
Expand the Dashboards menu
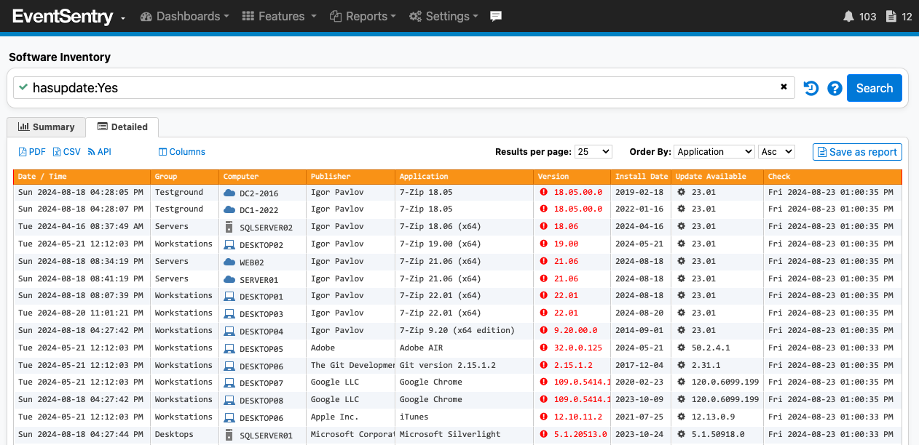tap(184, 16)
